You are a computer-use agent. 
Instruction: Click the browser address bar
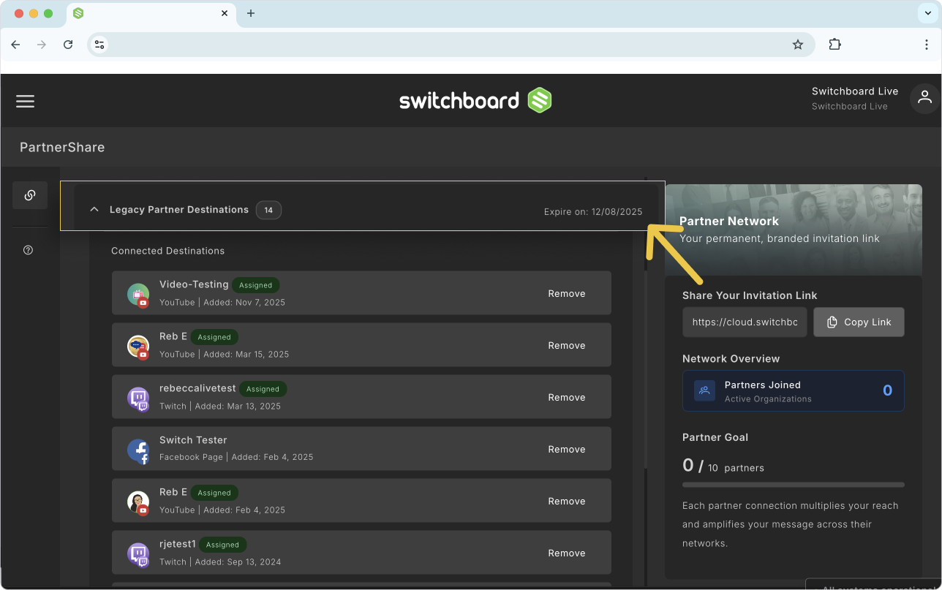451,45
